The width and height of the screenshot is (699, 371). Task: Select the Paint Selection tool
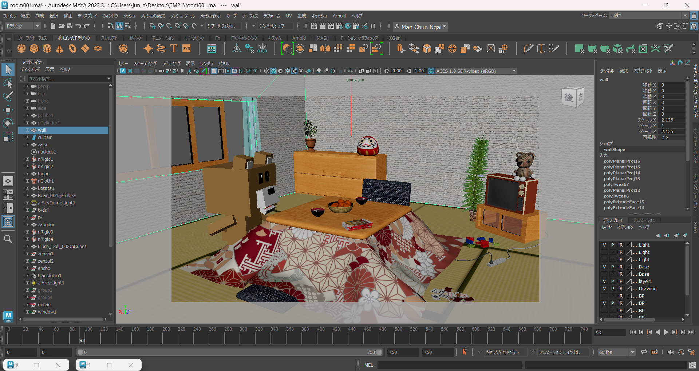tap(8, 96)
